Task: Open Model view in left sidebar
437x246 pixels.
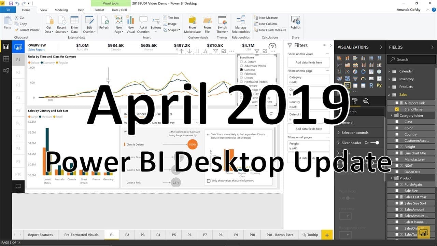Action: 6,70
